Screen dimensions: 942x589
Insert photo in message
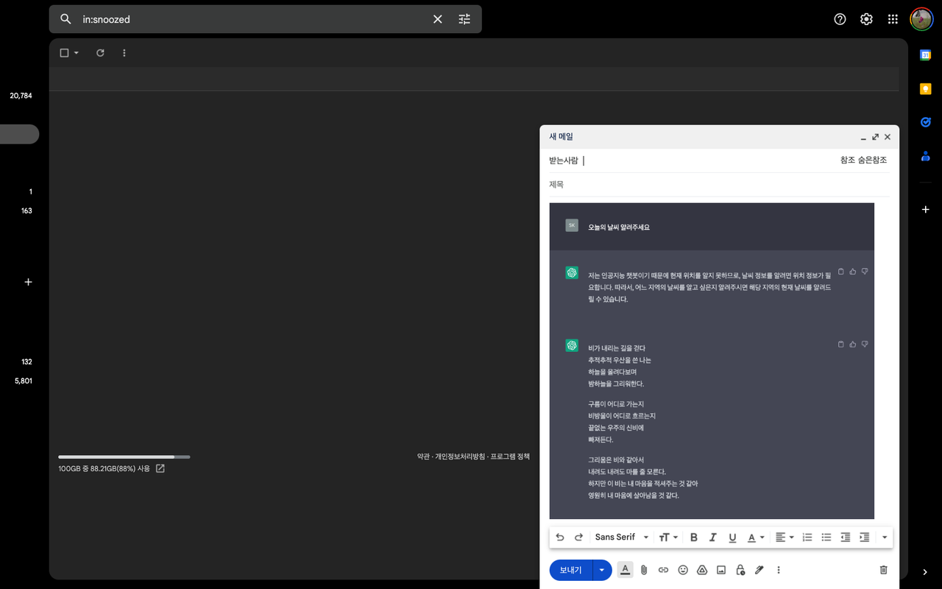pyautogui.click(x=721, y=570)
